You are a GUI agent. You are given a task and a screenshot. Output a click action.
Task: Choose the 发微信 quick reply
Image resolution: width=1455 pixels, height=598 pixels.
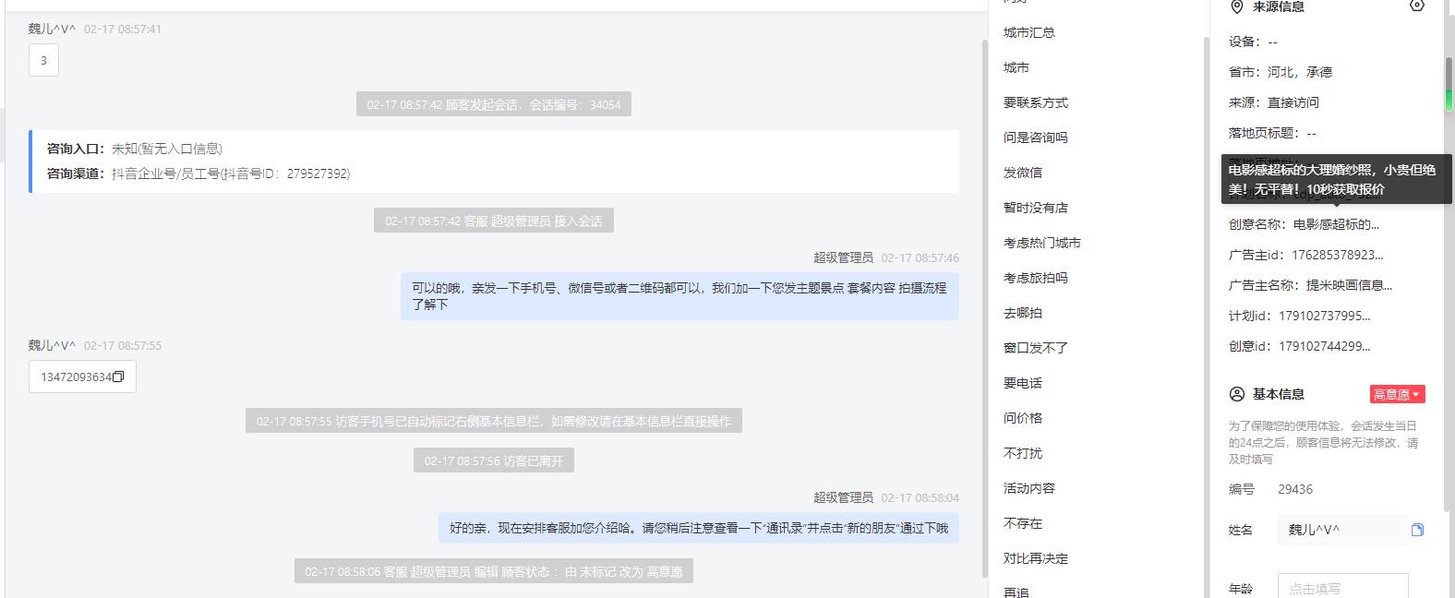click(x=1023, y=173)
